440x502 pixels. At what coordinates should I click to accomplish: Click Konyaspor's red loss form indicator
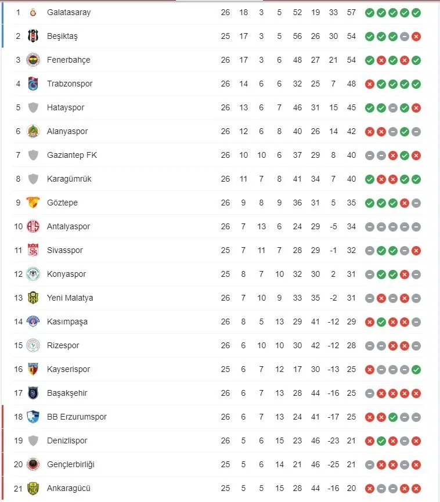tap(405, 274)
